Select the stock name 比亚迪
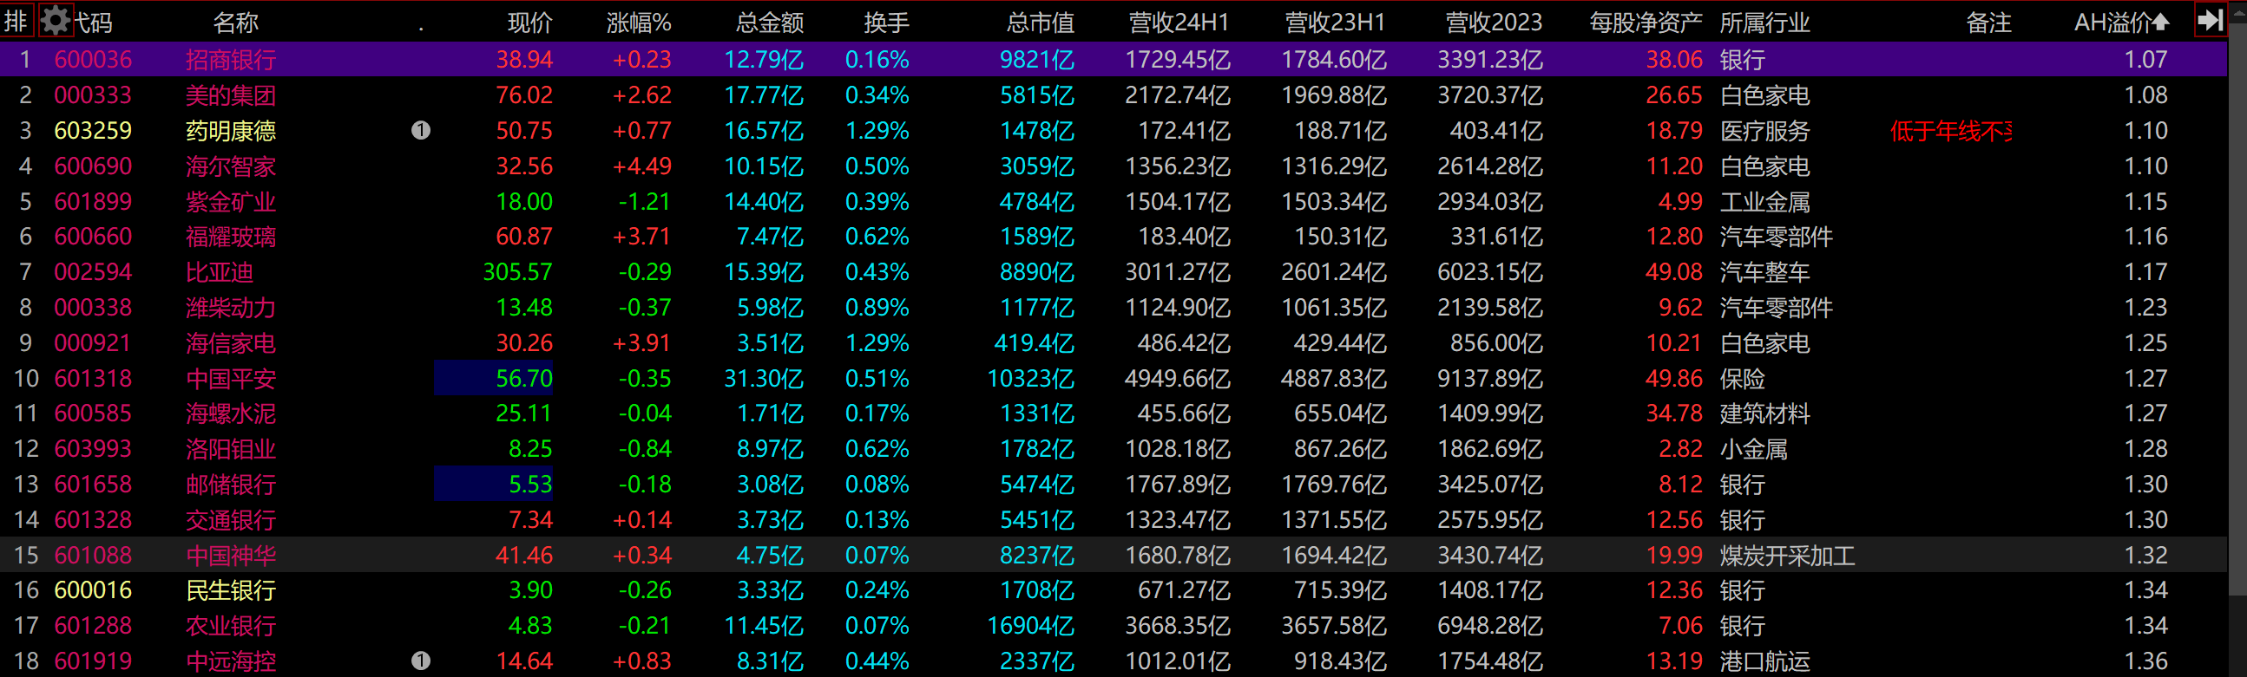This screenshot has height=677, width=2247. 219,272
